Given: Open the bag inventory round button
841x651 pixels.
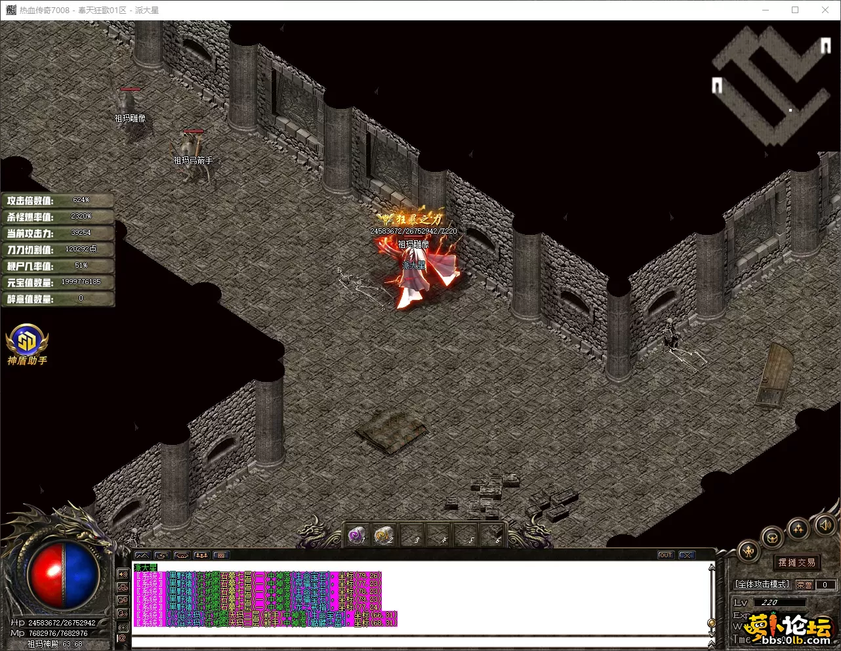Looking at the screenshot, I should pos(773,538).
